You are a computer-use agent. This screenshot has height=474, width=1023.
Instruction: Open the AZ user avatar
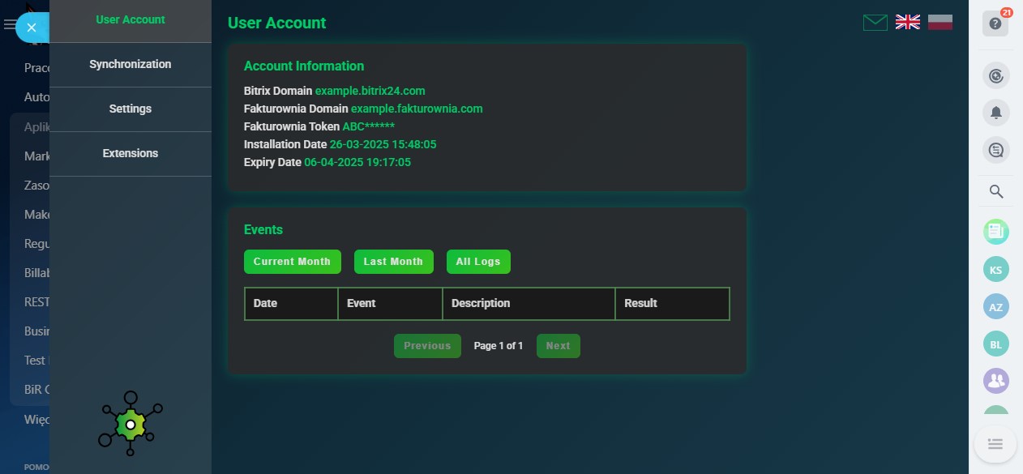[x=996, y=307]
